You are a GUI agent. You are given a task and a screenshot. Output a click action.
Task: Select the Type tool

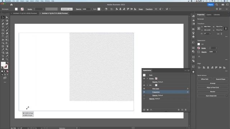click(x=3, y=27)
